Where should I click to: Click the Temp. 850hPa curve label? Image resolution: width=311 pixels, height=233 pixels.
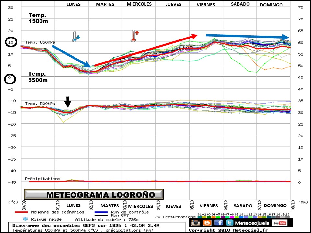[40, 42]
